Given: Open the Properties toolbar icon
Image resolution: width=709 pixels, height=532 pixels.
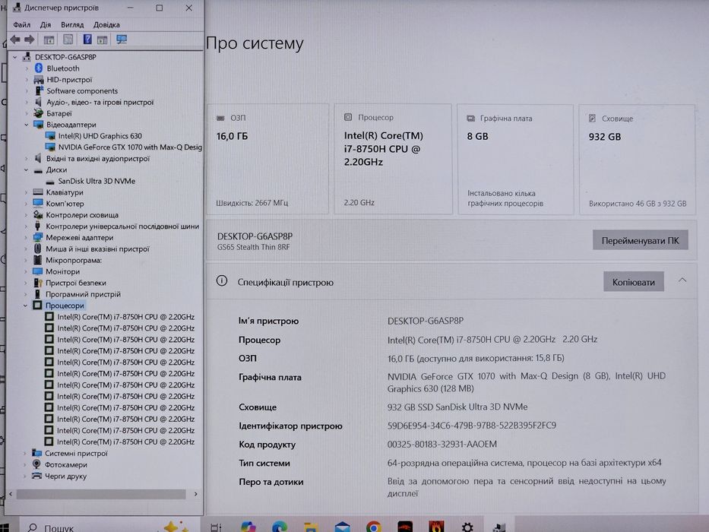Looking at the screenshot, I should click(68, 40).
